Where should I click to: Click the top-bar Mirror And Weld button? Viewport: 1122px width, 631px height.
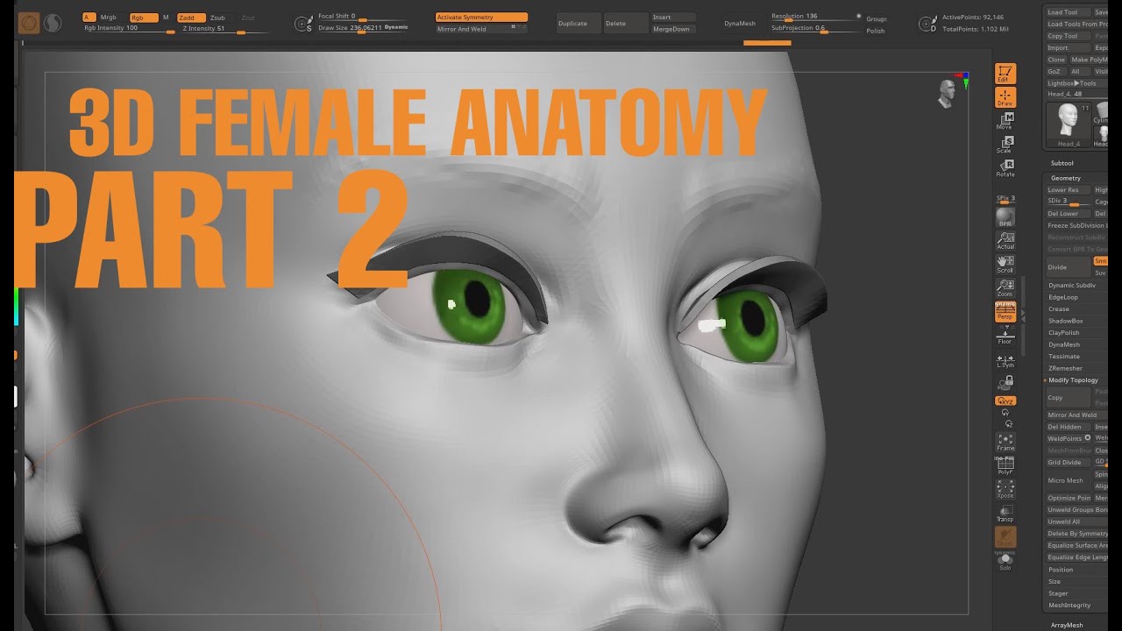click(x=481, y=29)
